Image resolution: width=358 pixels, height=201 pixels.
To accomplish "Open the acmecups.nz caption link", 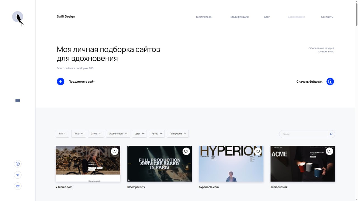I will click(279, 187).
